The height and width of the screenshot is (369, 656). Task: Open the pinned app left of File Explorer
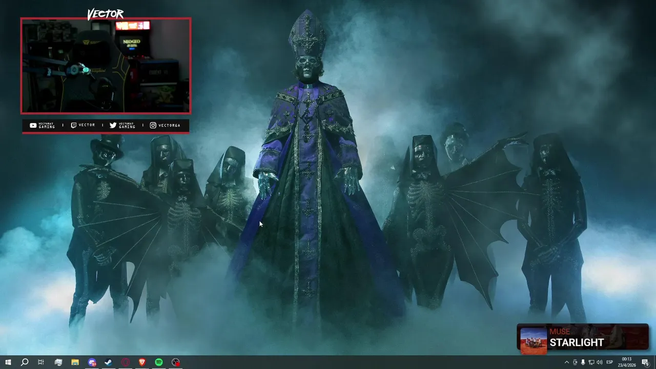[x=58, y=362]
